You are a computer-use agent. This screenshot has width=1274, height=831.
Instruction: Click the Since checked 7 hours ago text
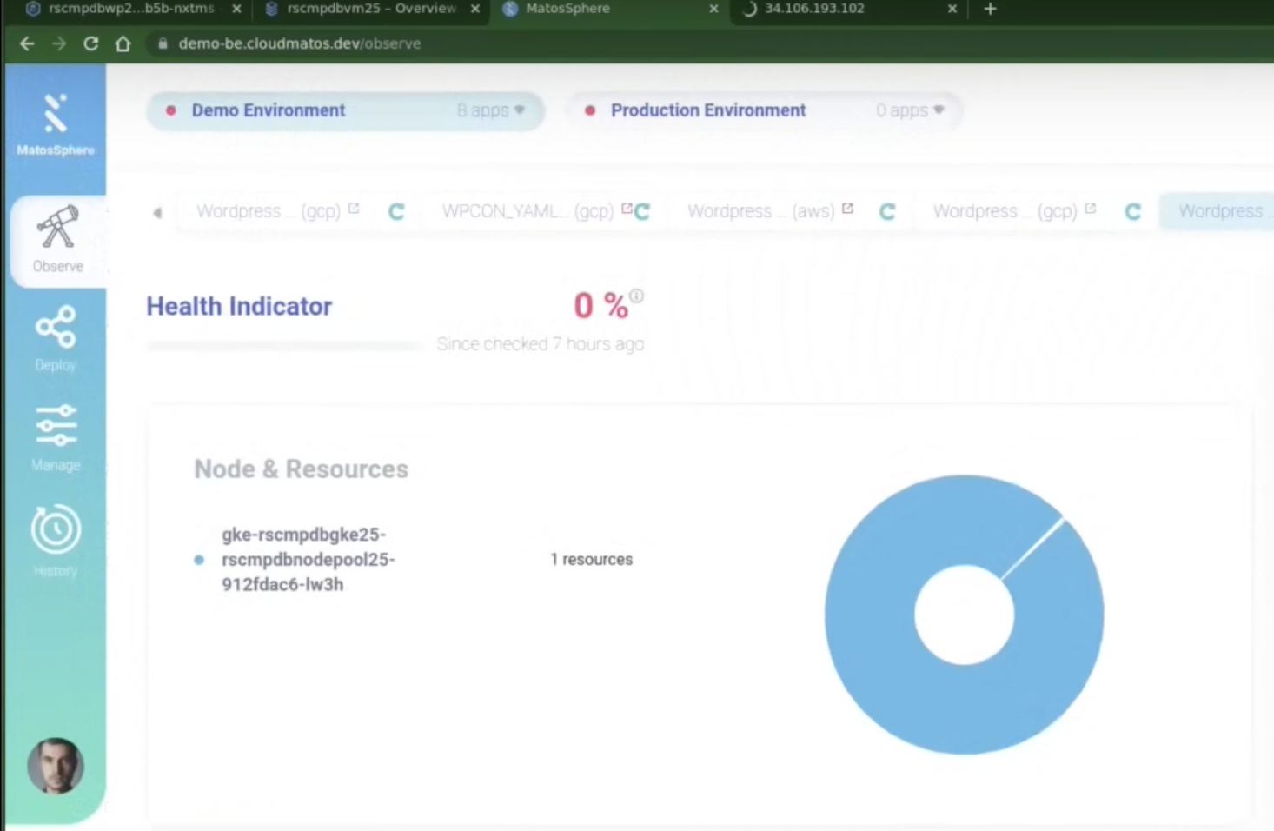(x=540, y=344)
